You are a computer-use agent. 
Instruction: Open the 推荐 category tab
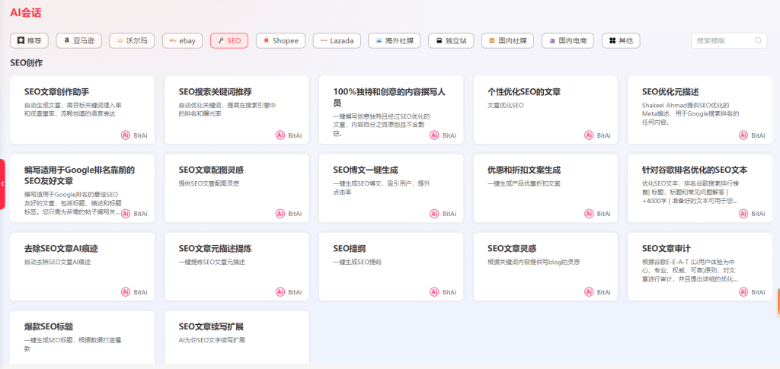point(30,40)
